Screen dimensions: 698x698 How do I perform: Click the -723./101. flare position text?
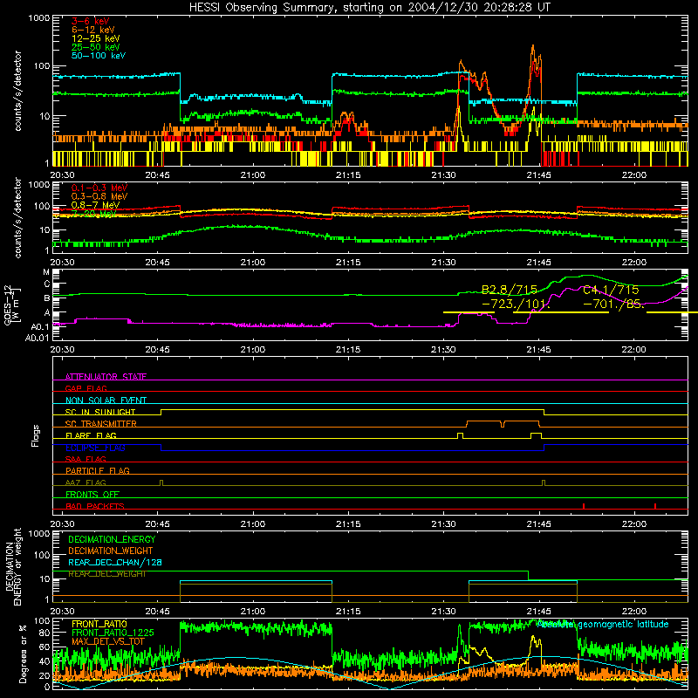pyautogui.click(x=517, y=304)
